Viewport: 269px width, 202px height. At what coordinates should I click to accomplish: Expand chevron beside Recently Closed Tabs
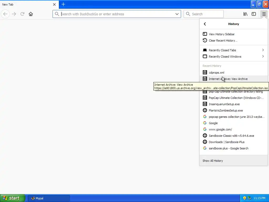pos(263,50)
